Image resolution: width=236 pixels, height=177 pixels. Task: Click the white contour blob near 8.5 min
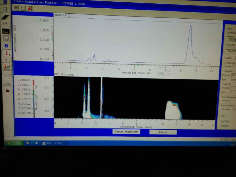coord(173,111)
